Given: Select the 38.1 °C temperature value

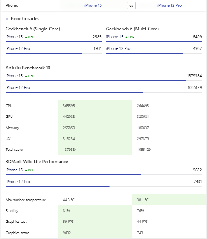Looking at the screenshot, I should click(x=142, y=200).
